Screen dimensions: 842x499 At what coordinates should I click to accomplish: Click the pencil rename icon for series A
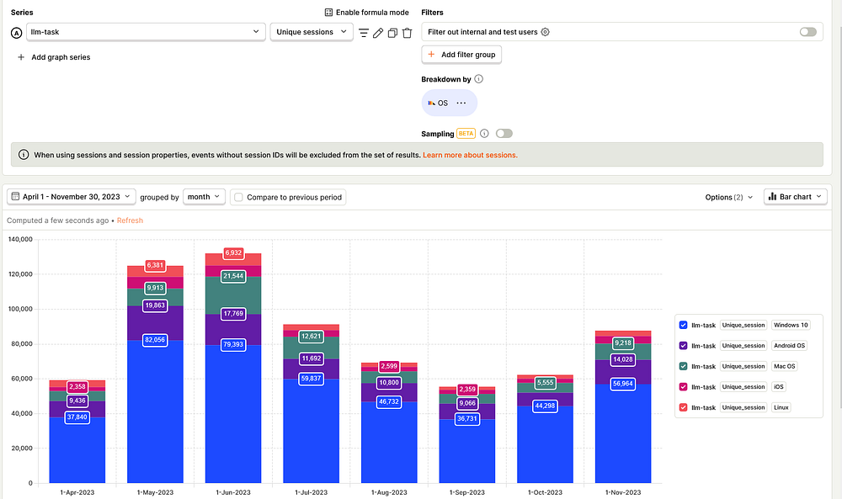(378, 33)
